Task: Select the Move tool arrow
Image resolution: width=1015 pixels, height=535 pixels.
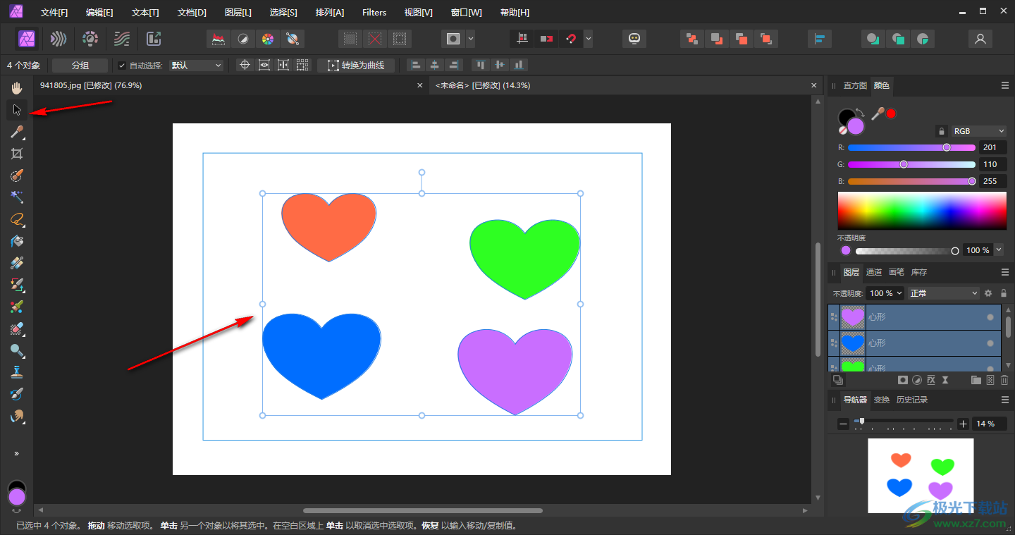Action: click(x=17, y=110)
